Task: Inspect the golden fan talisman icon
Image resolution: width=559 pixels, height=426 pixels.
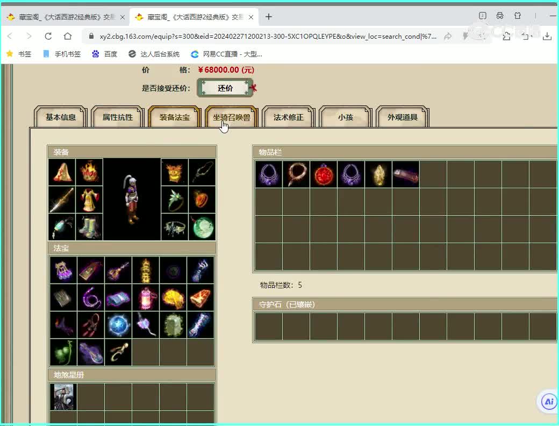Action: pyautogui.click(x=173, y=297)
